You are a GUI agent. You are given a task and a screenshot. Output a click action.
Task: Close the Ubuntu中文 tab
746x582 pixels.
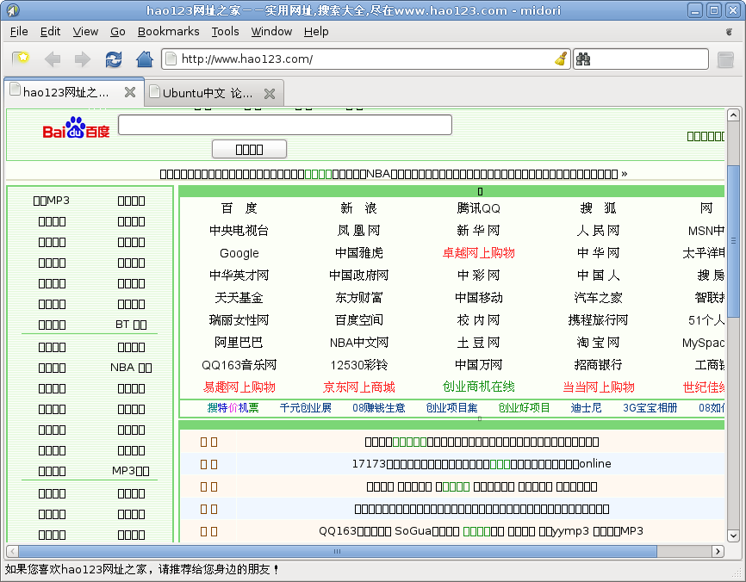click(270, 94)
